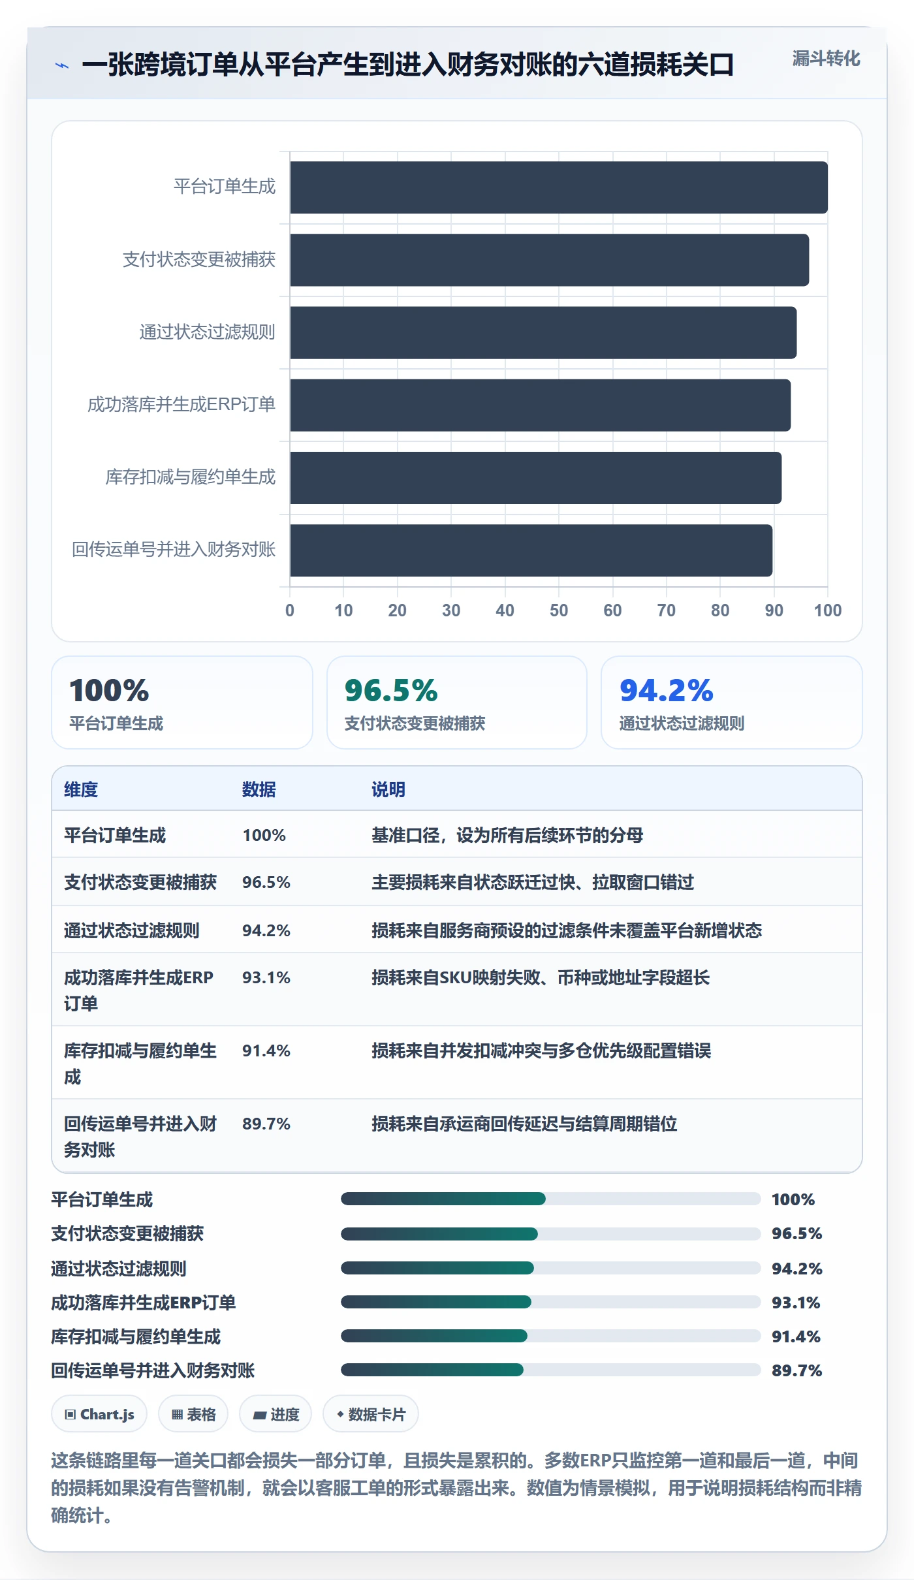Click the 回传运单号并进入财务对账 progress bar
Image resolution: width=914 pixels, height=1580 pixels.
coord(551,1370)
